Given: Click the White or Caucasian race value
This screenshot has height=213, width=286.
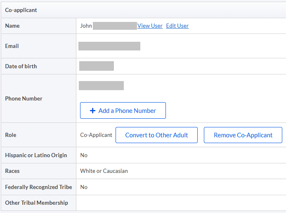Looking at the screenshot, I should tap(104, 171).
